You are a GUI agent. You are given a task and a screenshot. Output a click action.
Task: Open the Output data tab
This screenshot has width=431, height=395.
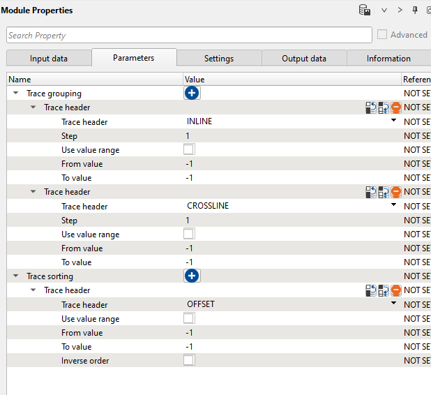(304, 59)
